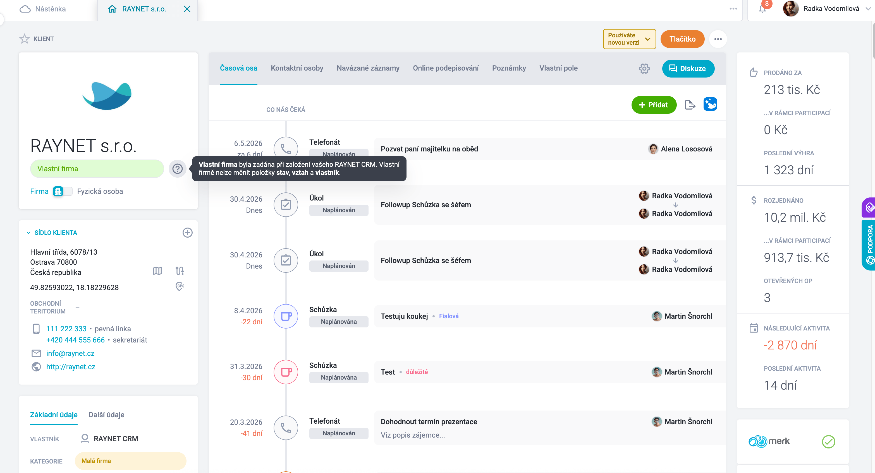
Task: Click the Vlastní firma help question mark
Action: pos(177,169)
